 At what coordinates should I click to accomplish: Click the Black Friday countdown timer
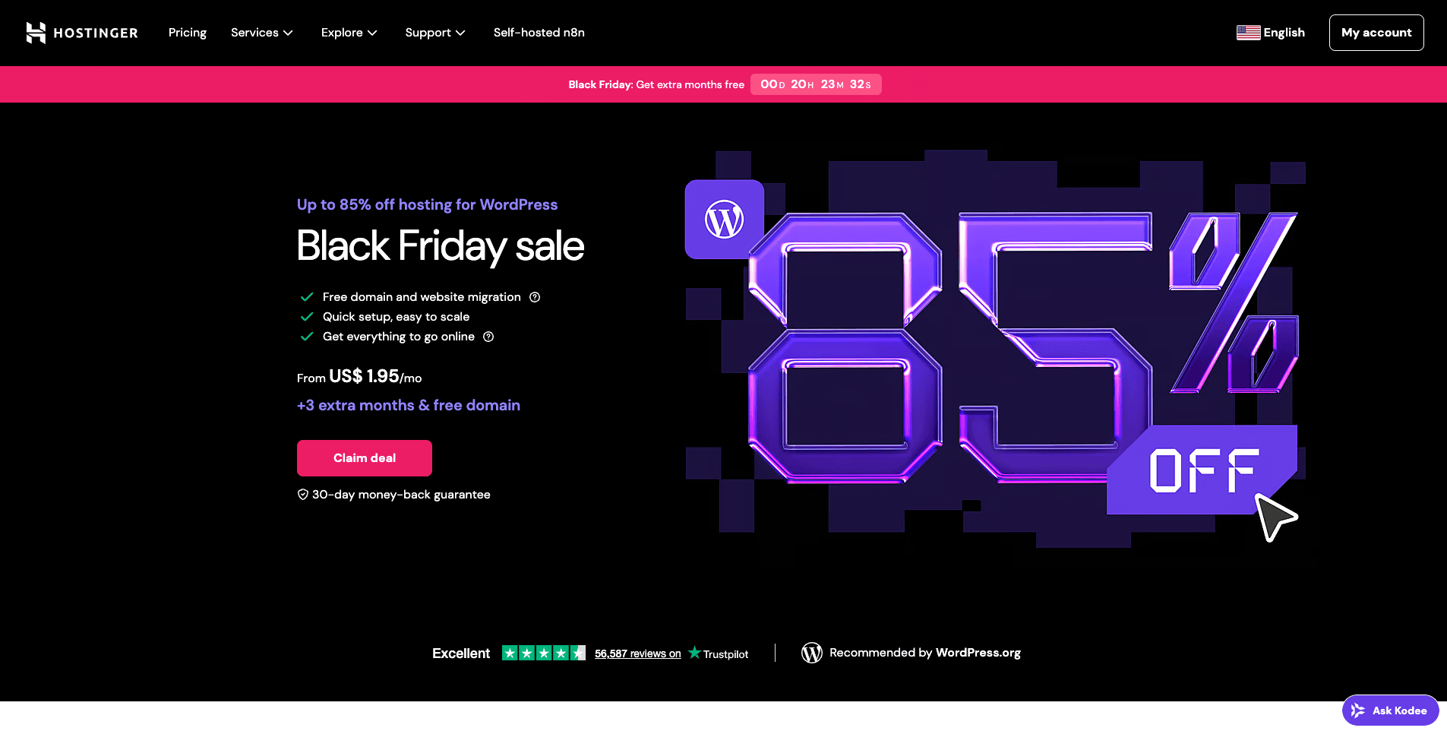pyautogui.click(x=815, y=84)
